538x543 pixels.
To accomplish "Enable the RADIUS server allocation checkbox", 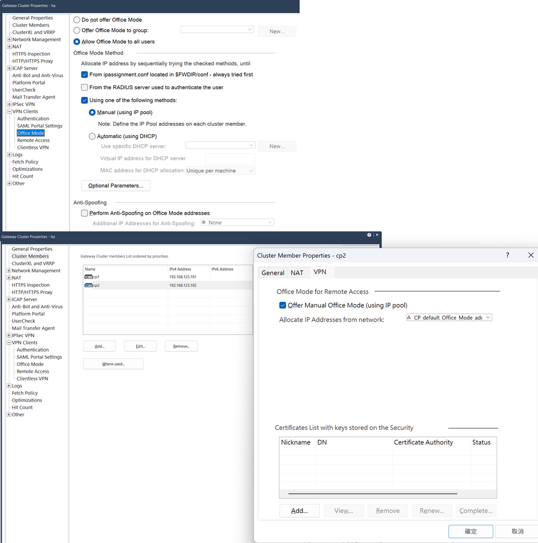I will [84, 88].
